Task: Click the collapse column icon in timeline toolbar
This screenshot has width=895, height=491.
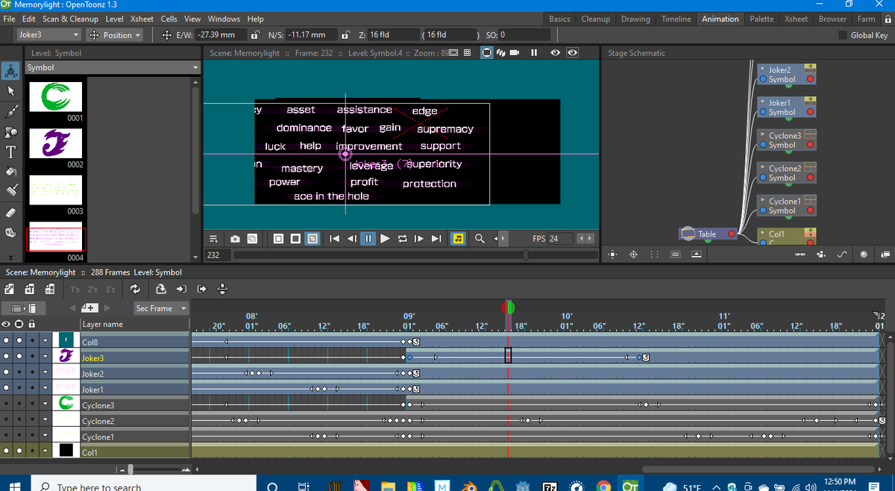Action: point(160,289)
